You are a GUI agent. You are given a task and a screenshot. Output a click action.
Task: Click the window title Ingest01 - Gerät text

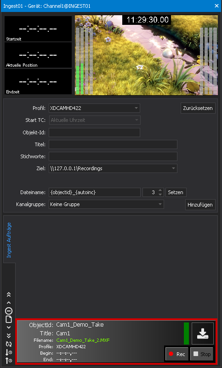click(47, 6)
